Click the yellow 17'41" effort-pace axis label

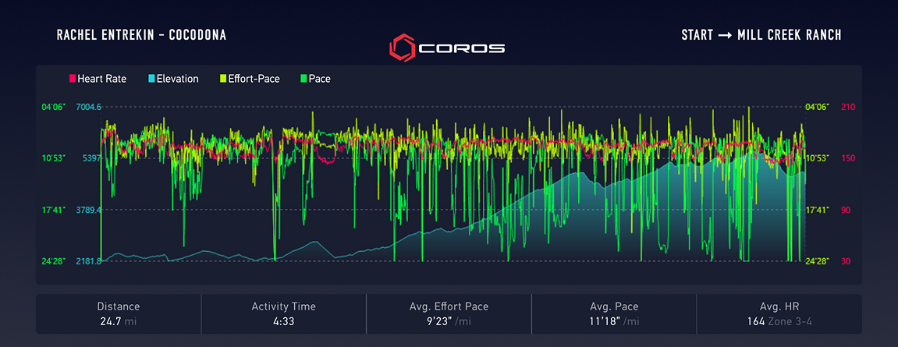pyautogui.click(x=817, y=210)
